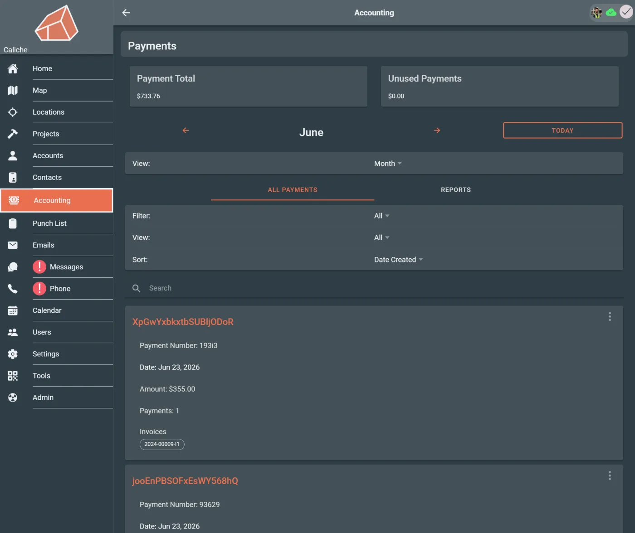Screen dimensions: 635x533
Task: Click the Projects hammer icon
Action: tap(13, 134)
